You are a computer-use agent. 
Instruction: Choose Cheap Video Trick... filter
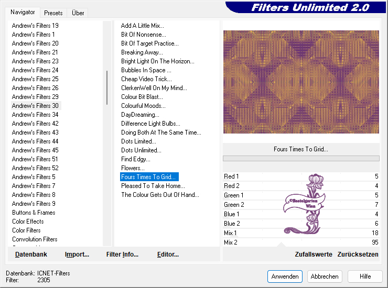[146, 79]
